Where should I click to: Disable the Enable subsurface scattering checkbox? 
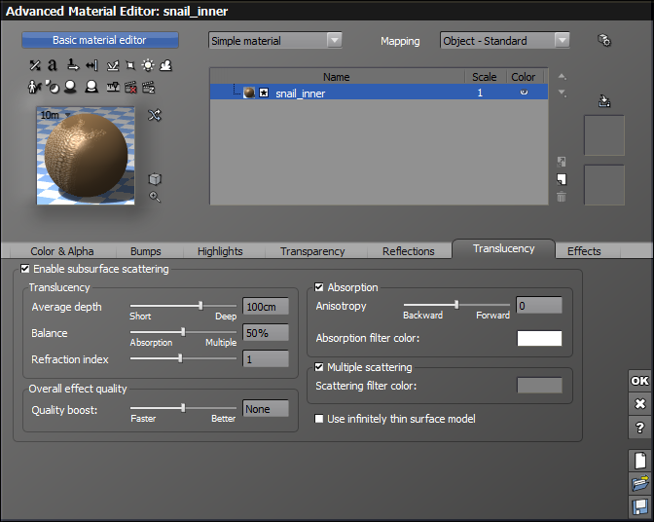click(25, 269)
